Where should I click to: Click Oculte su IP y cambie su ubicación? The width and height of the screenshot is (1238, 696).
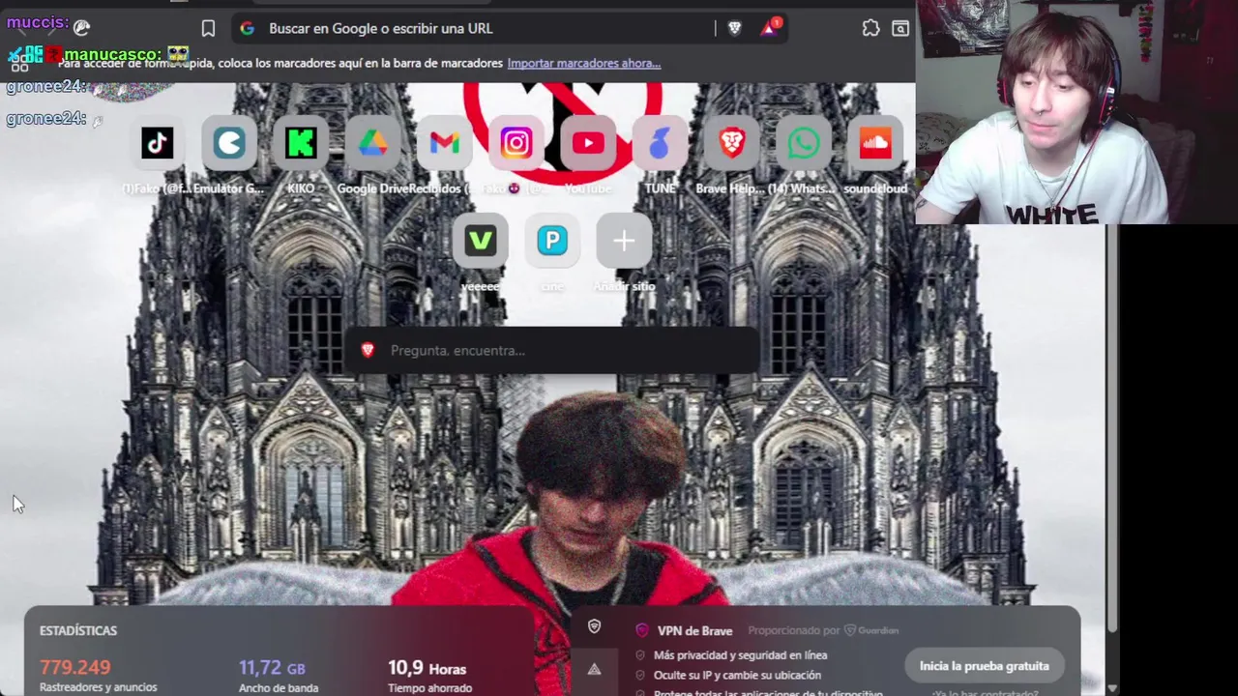click(x=737, y=676)
